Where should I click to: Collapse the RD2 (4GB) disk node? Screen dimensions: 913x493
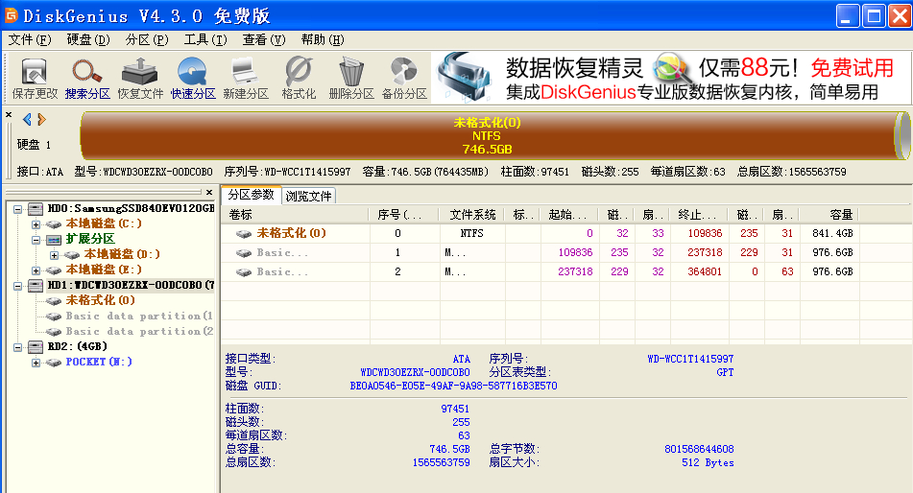[x=18, y=347]
